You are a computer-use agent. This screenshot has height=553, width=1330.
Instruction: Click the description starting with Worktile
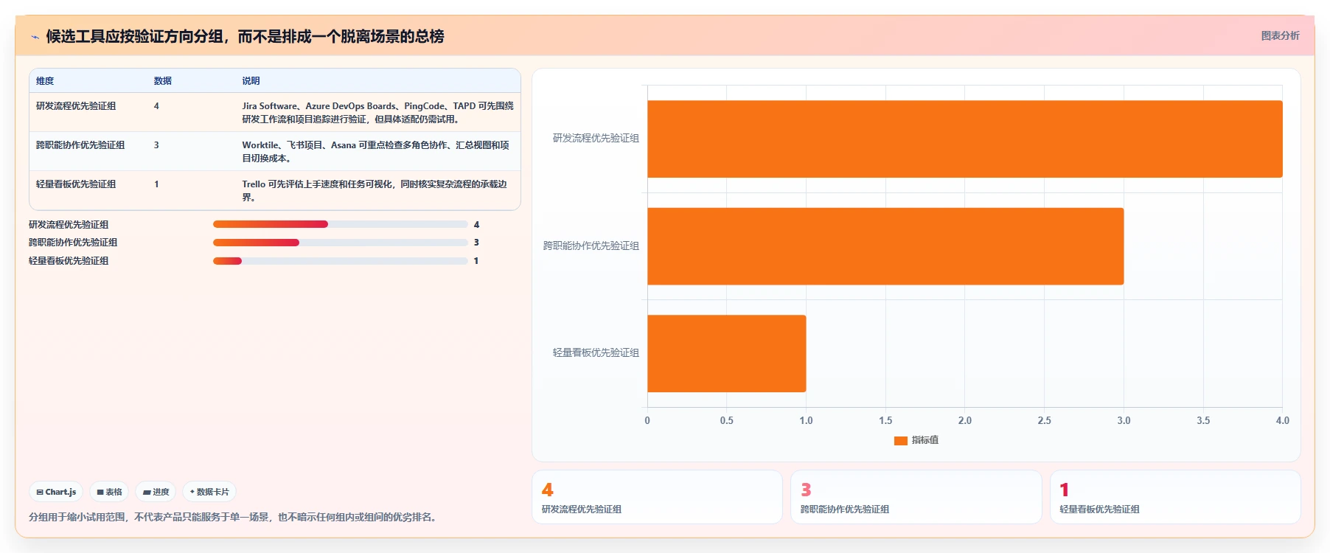376,152
